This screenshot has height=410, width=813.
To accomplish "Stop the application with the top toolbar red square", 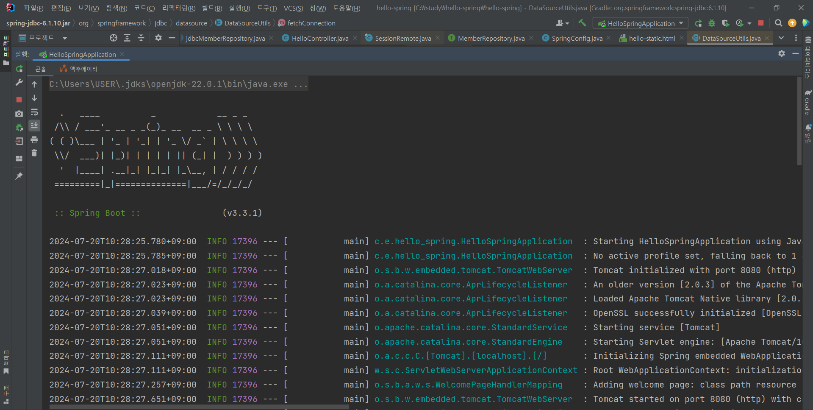I will pyautogui.click(x=761, y=23).
